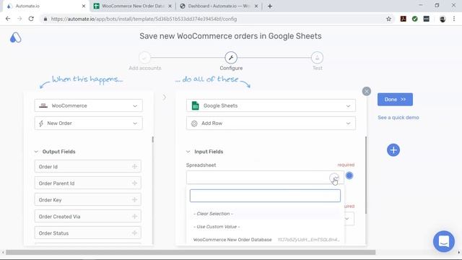
Task: Open Chrome's three-dot menu
Action: [454, 19]
